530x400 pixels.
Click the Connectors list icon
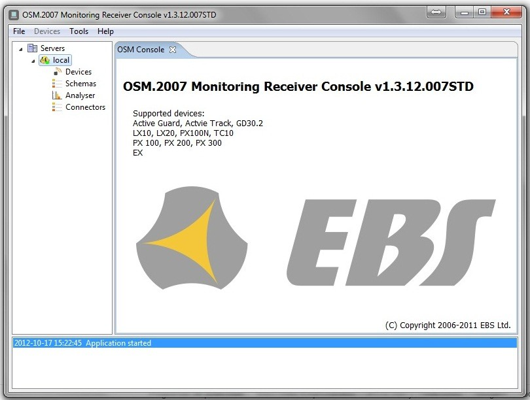pyautogui.click(x=57, y=107)
